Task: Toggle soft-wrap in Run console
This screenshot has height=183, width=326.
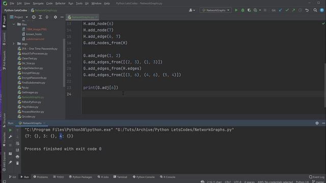Action: [x=17, y=143]
